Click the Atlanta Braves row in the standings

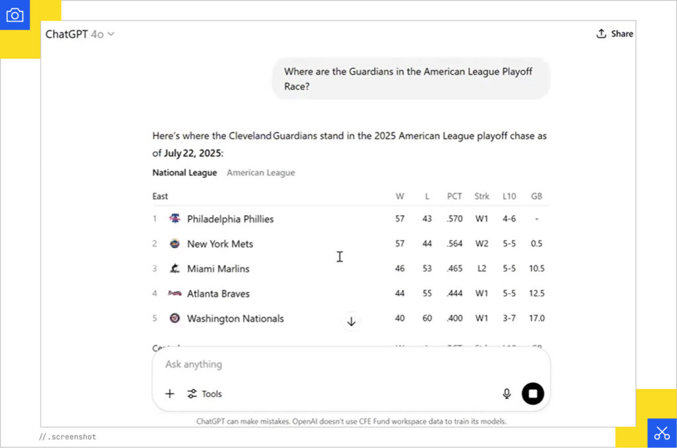coord(218,293)
